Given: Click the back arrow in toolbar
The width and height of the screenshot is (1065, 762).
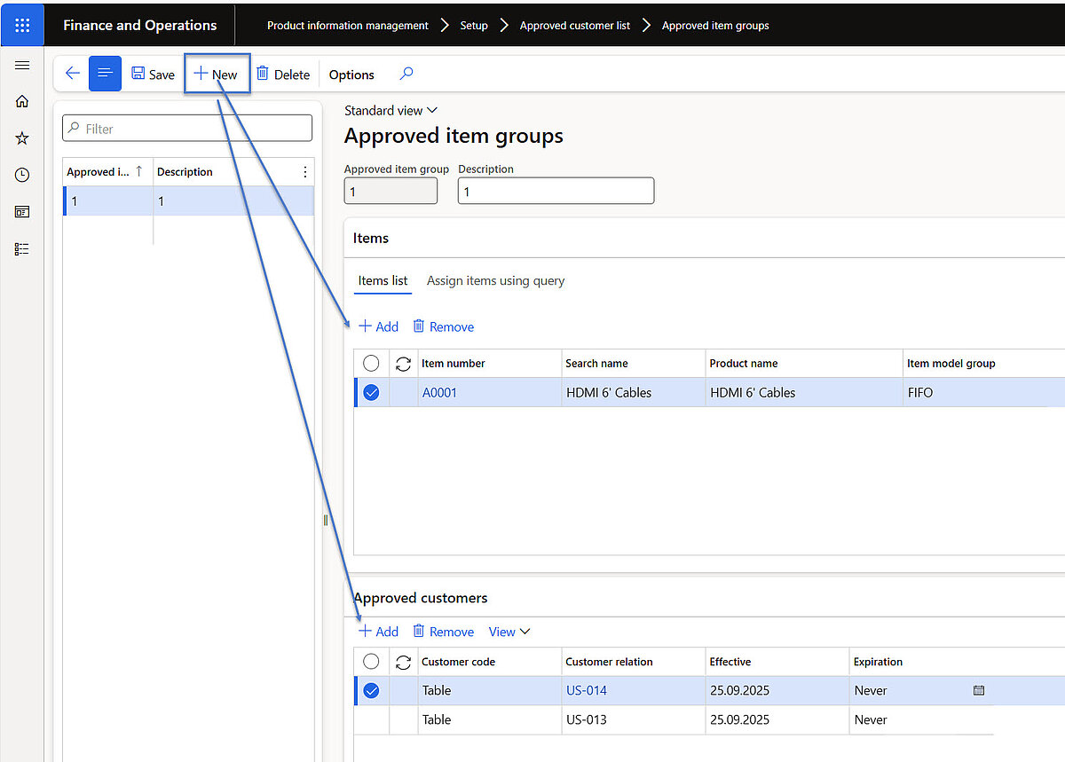Looking at the screenshot, I should tap(73, 75).
